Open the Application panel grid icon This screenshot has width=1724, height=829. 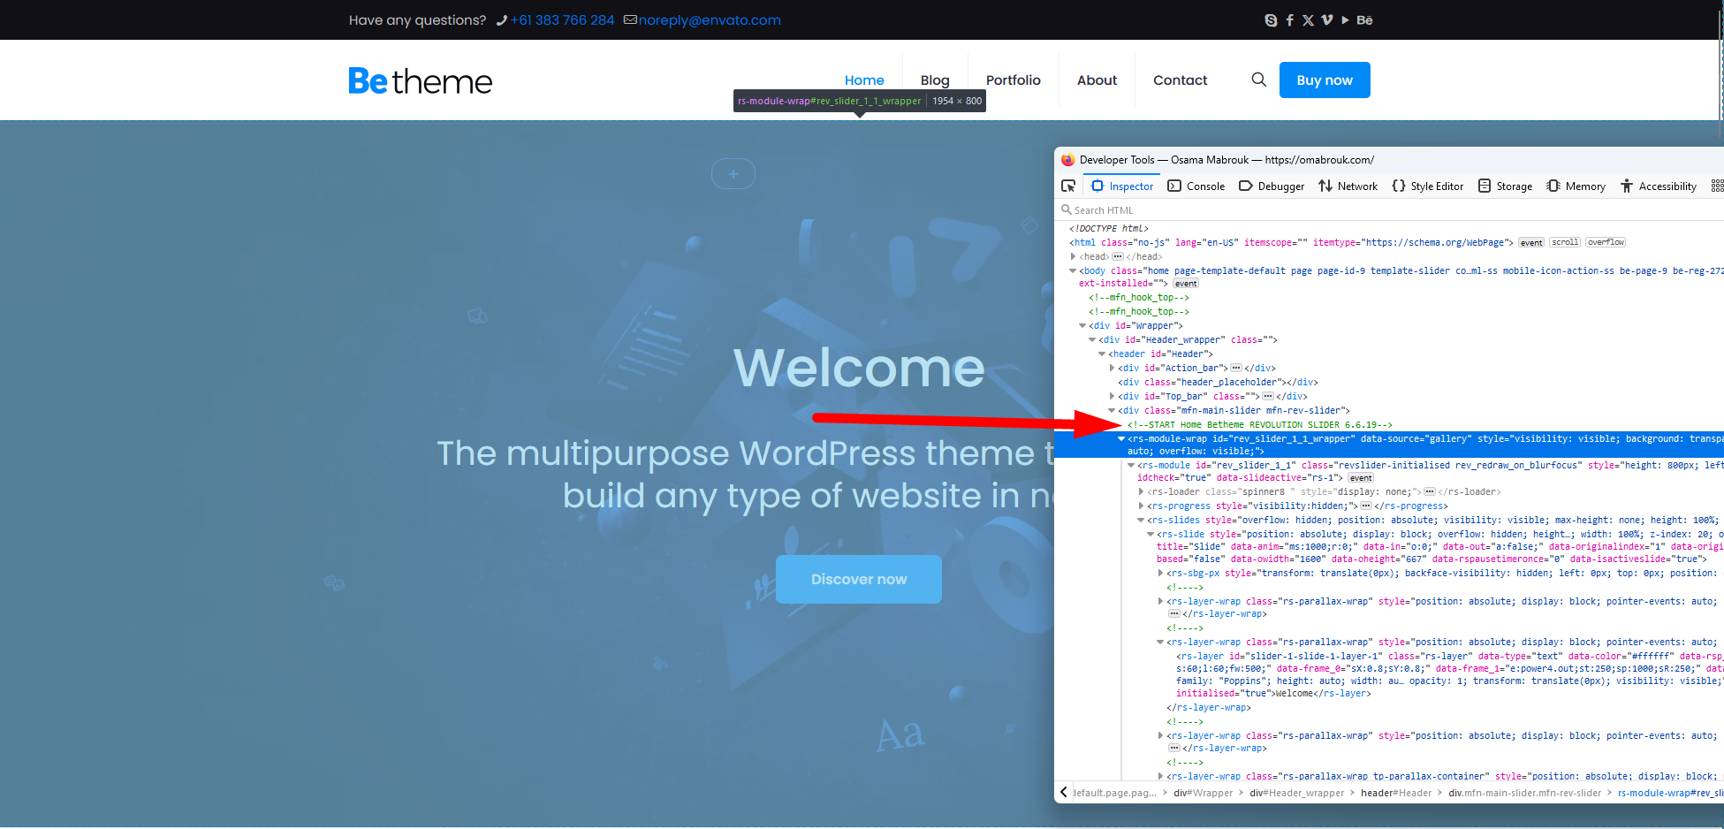[1717, 186]
